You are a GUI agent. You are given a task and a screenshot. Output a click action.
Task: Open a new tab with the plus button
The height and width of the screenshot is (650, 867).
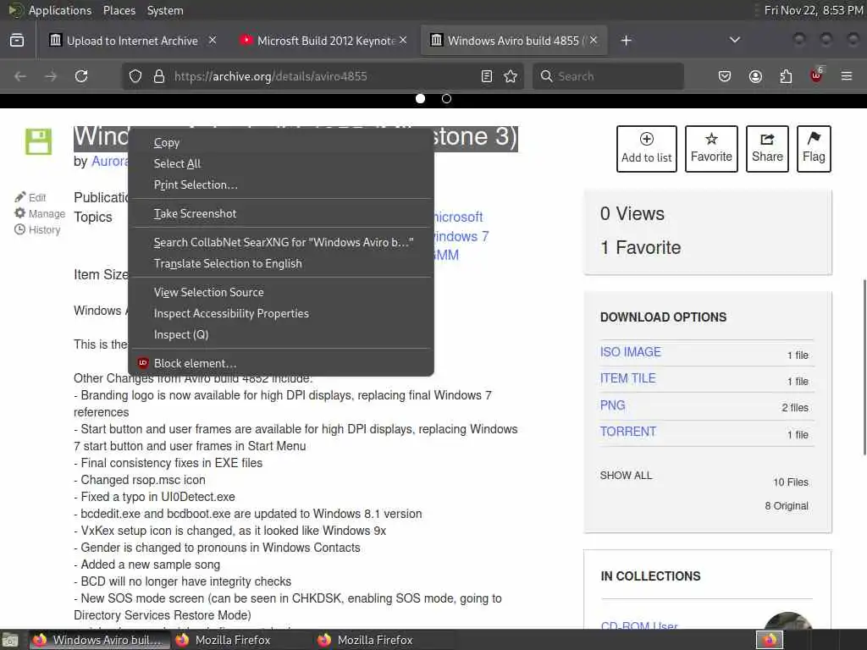coord(626,41)
